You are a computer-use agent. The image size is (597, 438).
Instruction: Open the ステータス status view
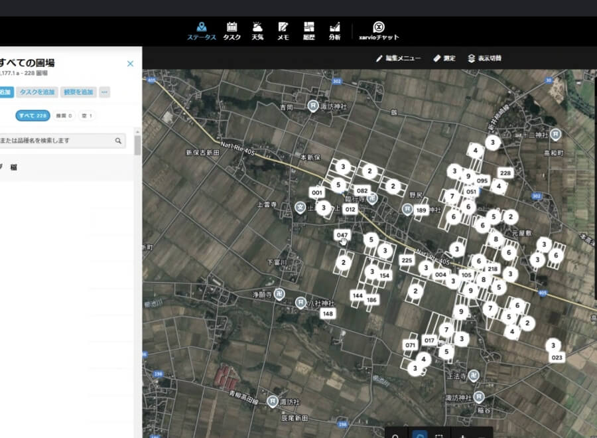(202, 31)
